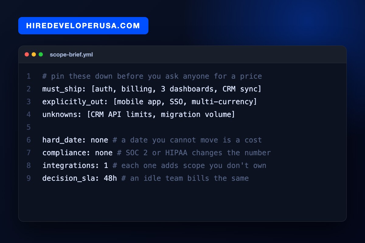Click the compliance key
This screenshot has width=365, height=243.
click(x=67, y=153)
